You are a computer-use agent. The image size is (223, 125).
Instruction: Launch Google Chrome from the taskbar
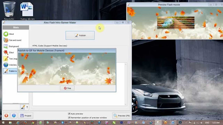coord(33,123)
